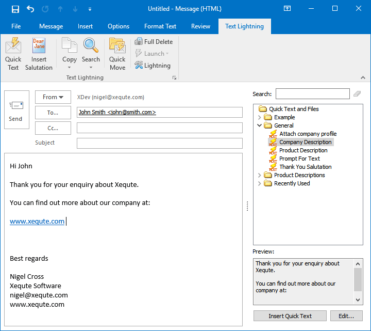The image size is (371, 331).
Task: Open the Review ribbon tab
Action: pyautogui.click(x=200, y=26)
